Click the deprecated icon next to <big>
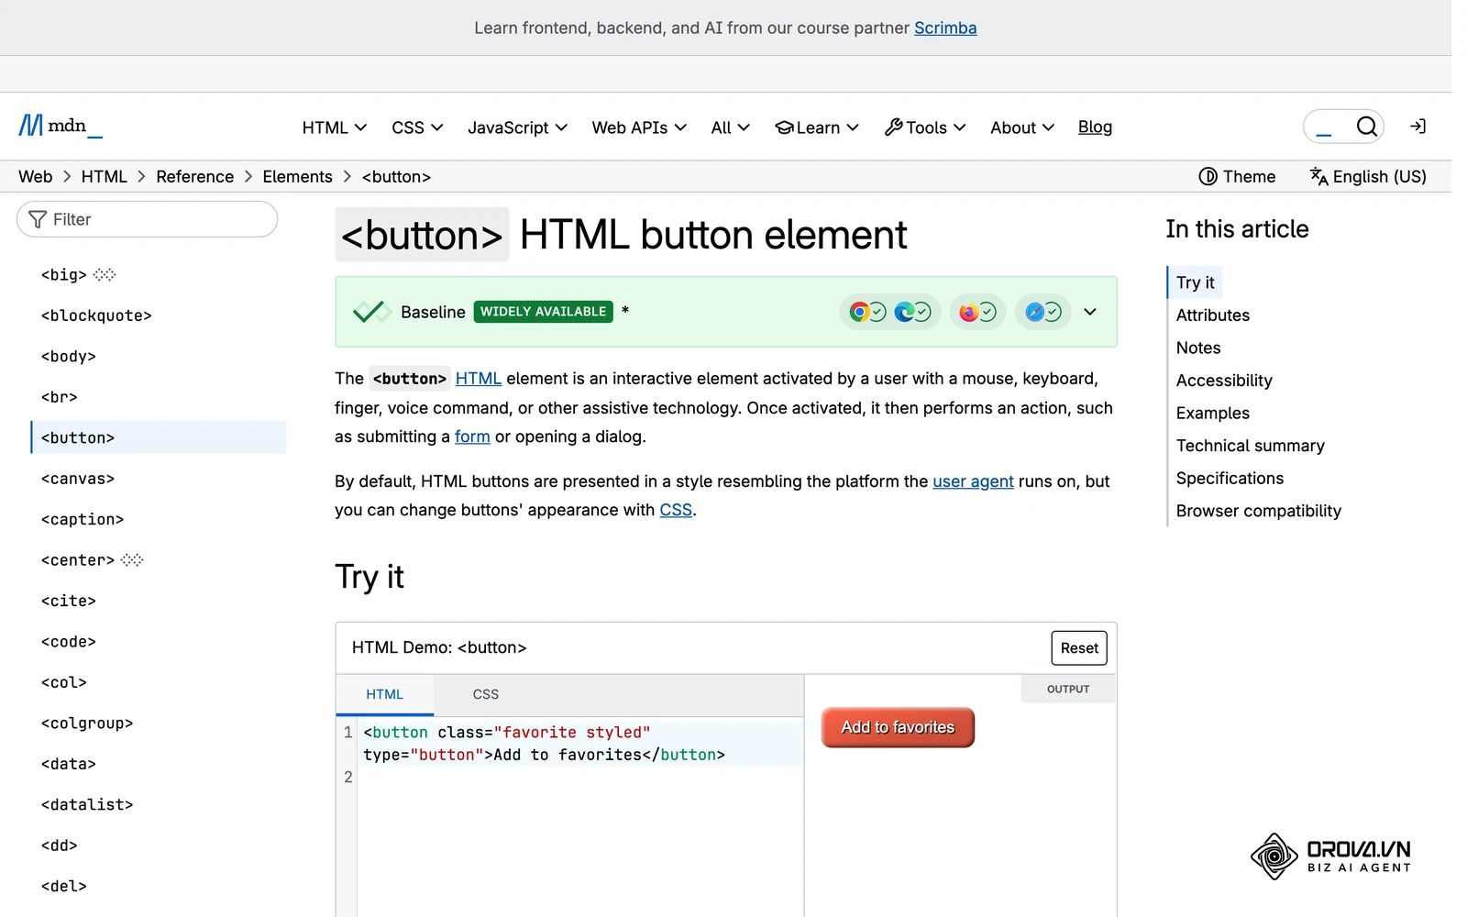 pos(105,274)
